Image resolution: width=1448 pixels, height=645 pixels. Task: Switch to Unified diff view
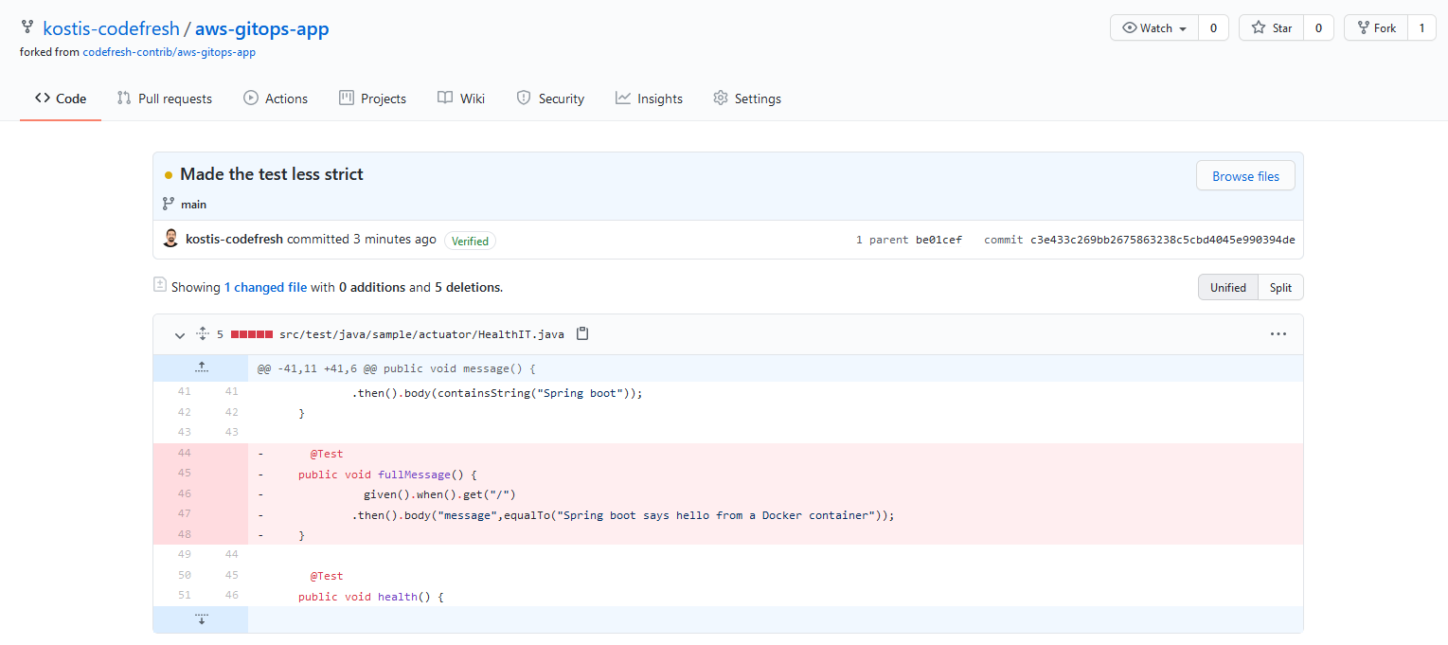coord(1227,287)
